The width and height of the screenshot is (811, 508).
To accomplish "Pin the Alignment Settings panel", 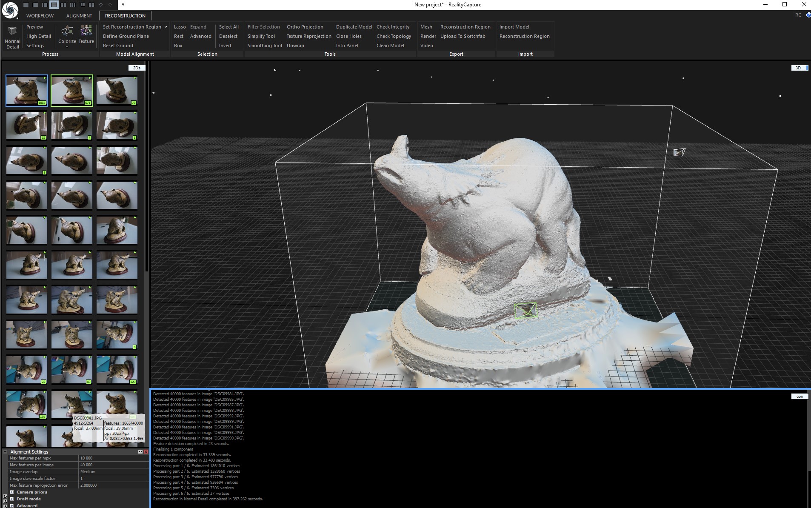I will pyautogui.click(x=140, y=452).
